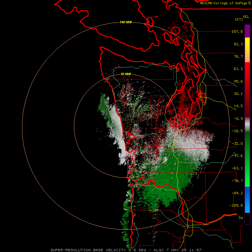Click the -63.1 legend value

pos(237,168)
